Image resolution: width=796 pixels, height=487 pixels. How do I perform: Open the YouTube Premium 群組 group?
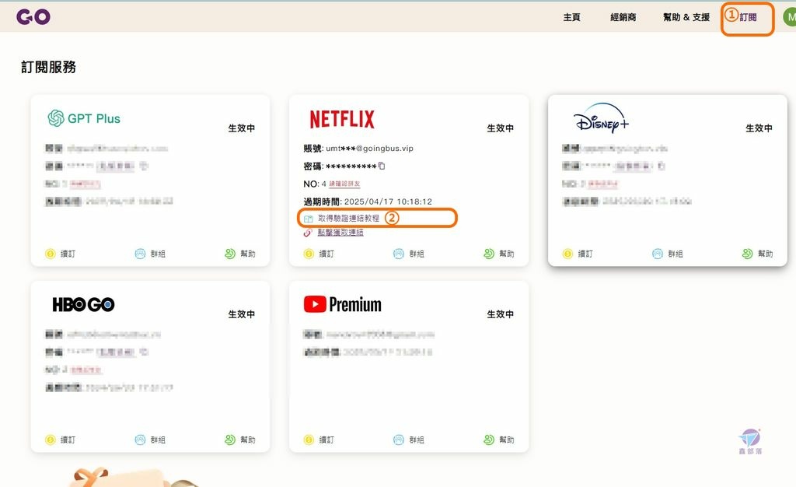(x=409, y=440)
